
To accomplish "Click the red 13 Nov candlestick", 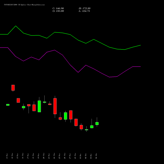I will tap(18, 100).
